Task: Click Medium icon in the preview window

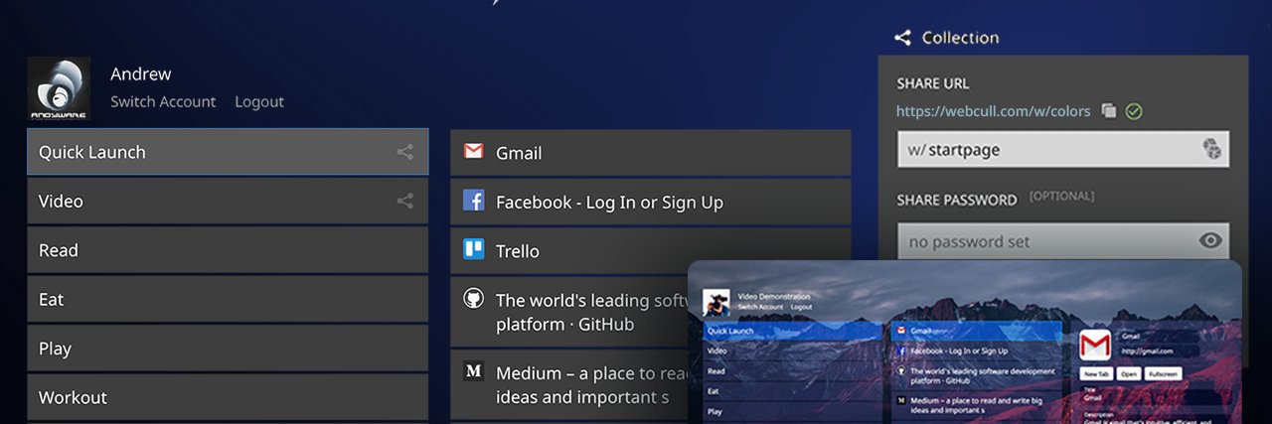Action: pyautogui.click(x=900, y=400)
